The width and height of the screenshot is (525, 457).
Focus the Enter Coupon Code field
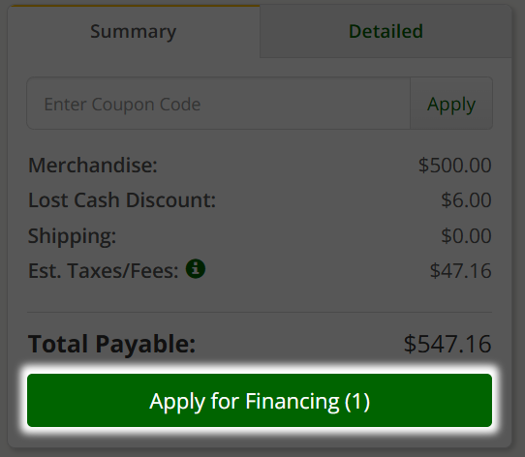click(219, 104)
